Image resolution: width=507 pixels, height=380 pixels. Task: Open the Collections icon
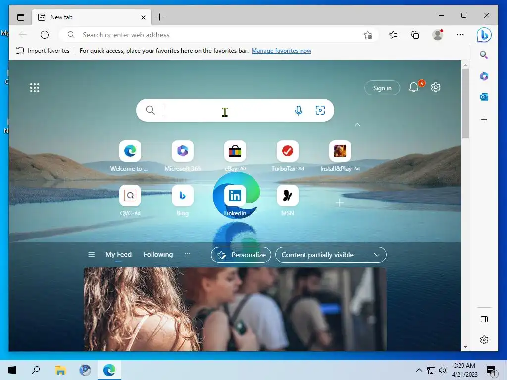click(x=415, y=35)
